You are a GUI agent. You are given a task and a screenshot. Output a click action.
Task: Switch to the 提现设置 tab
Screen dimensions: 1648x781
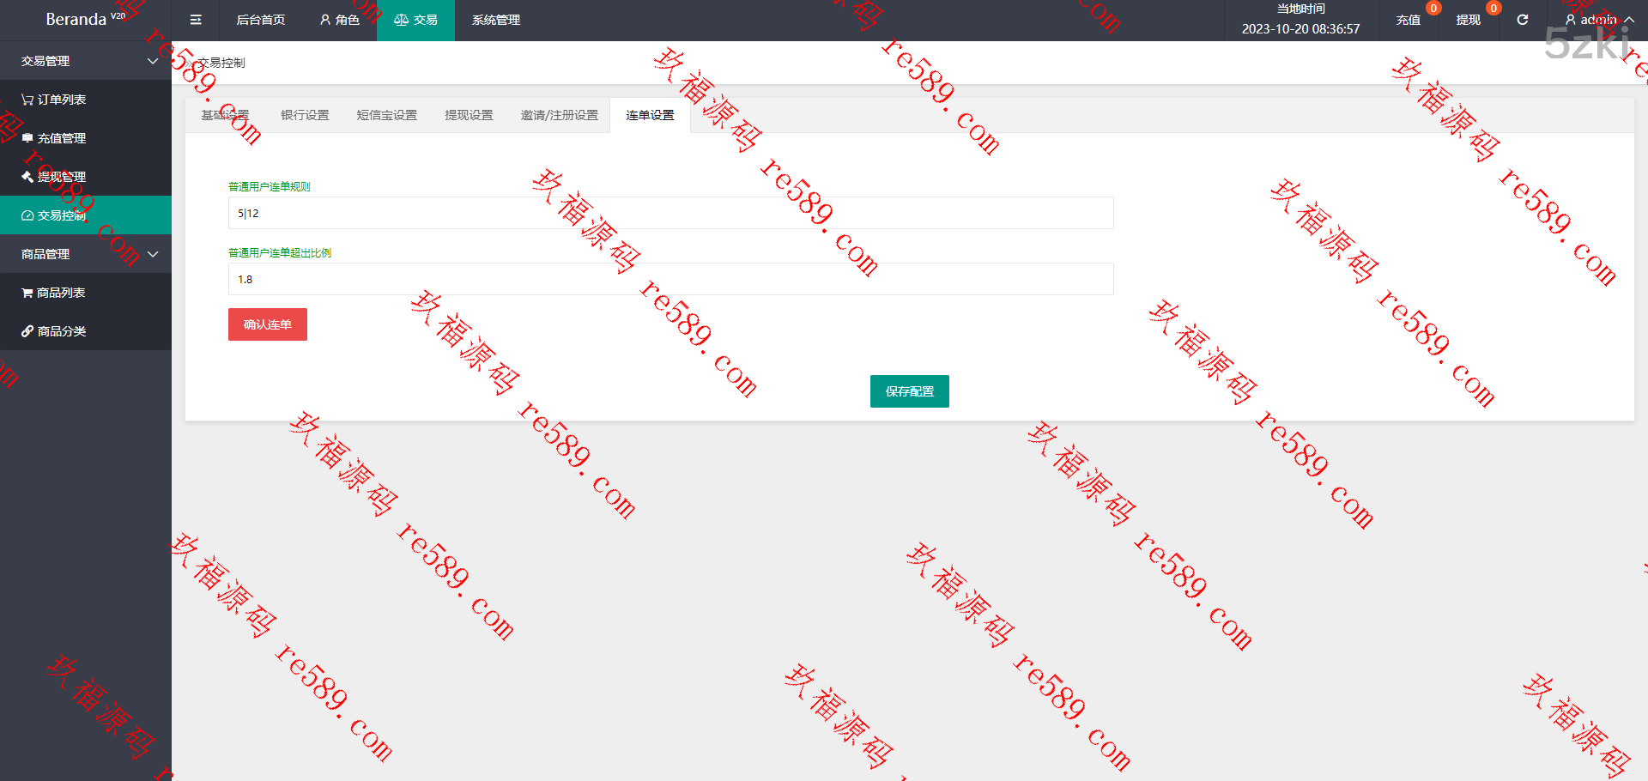[x=469, y=115]
